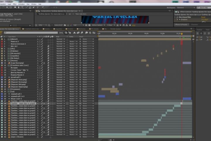The height and width of the screenshot is (141, 211).
Task: Toggle motion blur switch for Logo Rus2.png layer
Action: click(x=48, y=63)
